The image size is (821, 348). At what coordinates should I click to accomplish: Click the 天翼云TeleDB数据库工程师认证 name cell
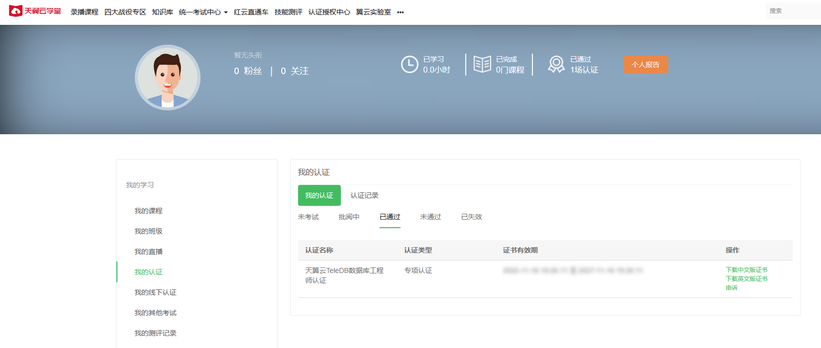click(x=344, y=275)
